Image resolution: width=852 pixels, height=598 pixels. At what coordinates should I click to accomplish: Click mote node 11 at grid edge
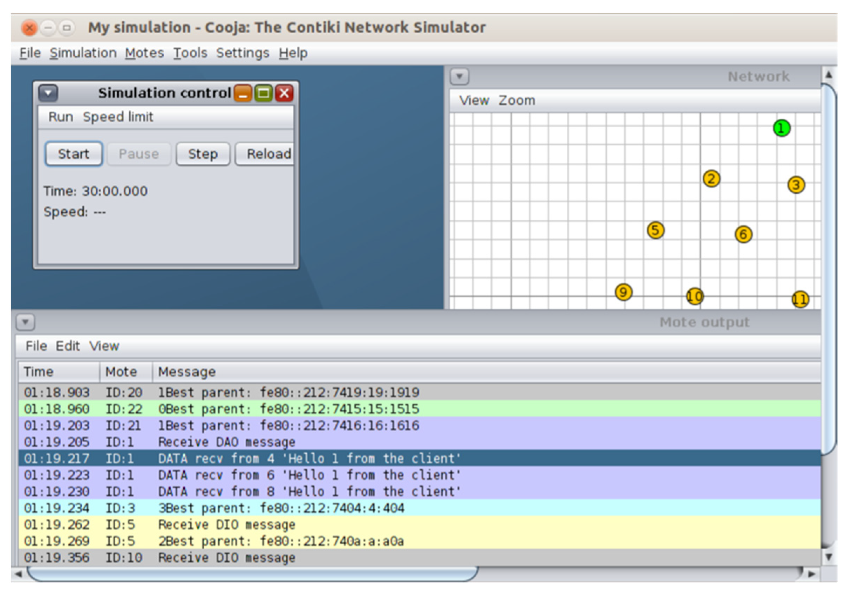point(800,299)
